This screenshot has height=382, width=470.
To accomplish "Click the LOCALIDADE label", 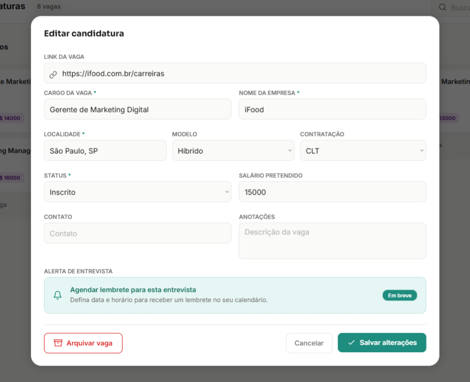I will click(62, 134).
